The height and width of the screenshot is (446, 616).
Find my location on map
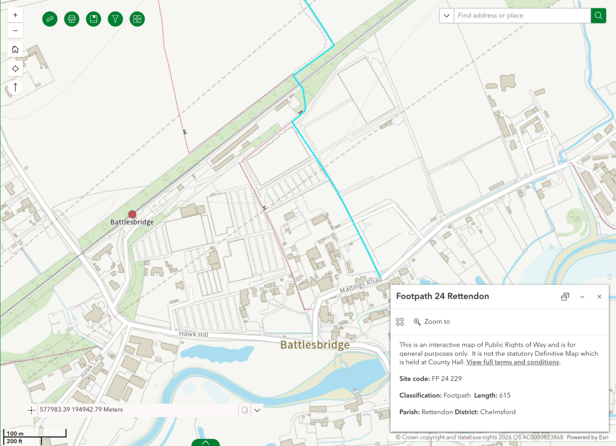point(16,69)
